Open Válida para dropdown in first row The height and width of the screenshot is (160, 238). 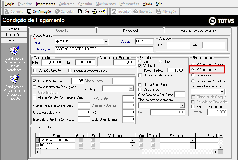[132, 140]
